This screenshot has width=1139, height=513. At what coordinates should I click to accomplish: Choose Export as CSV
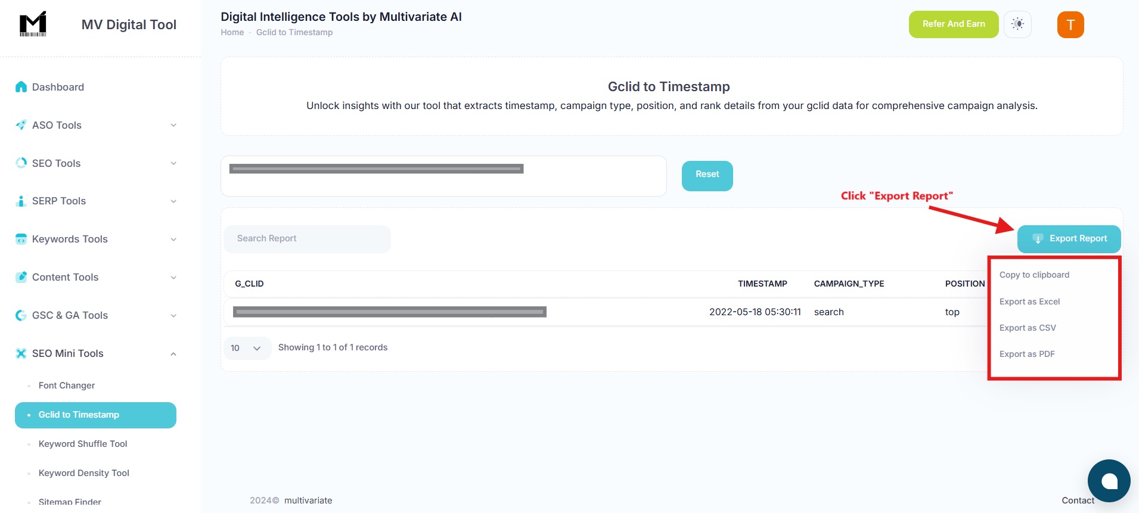point(1028,328)
